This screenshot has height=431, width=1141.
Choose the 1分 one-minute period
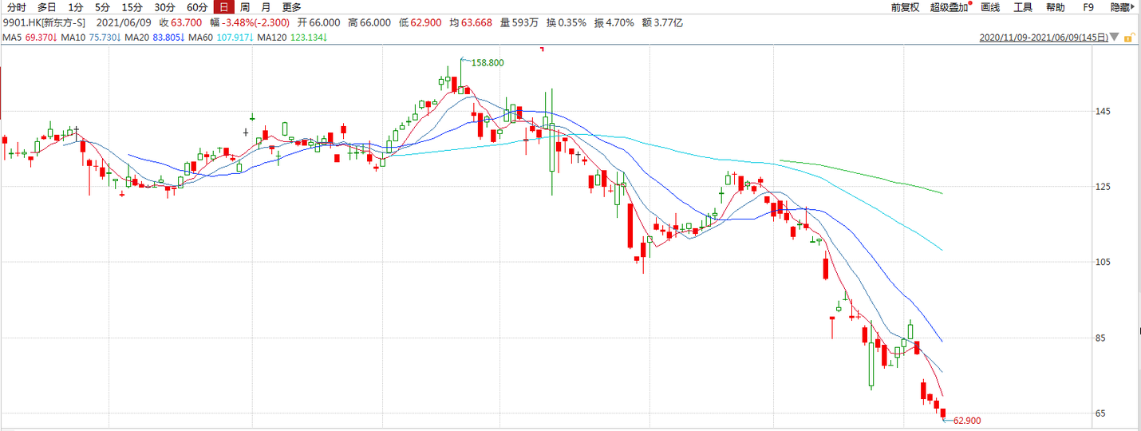click(x=75, y=7)
